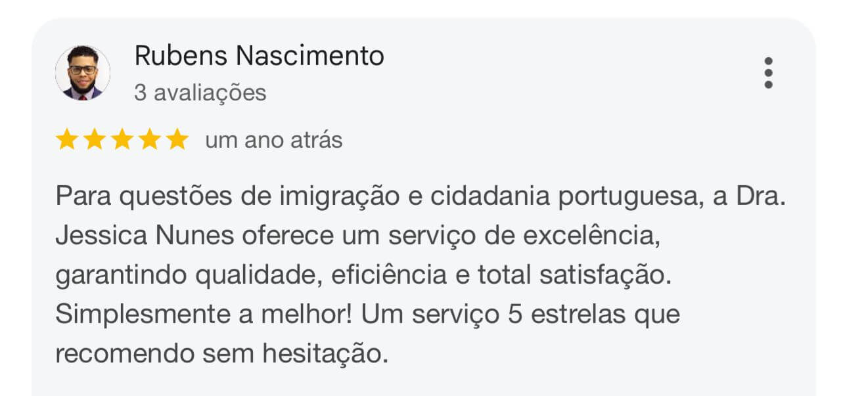Click the "3 avaliações" review count

tap(200, 93)
